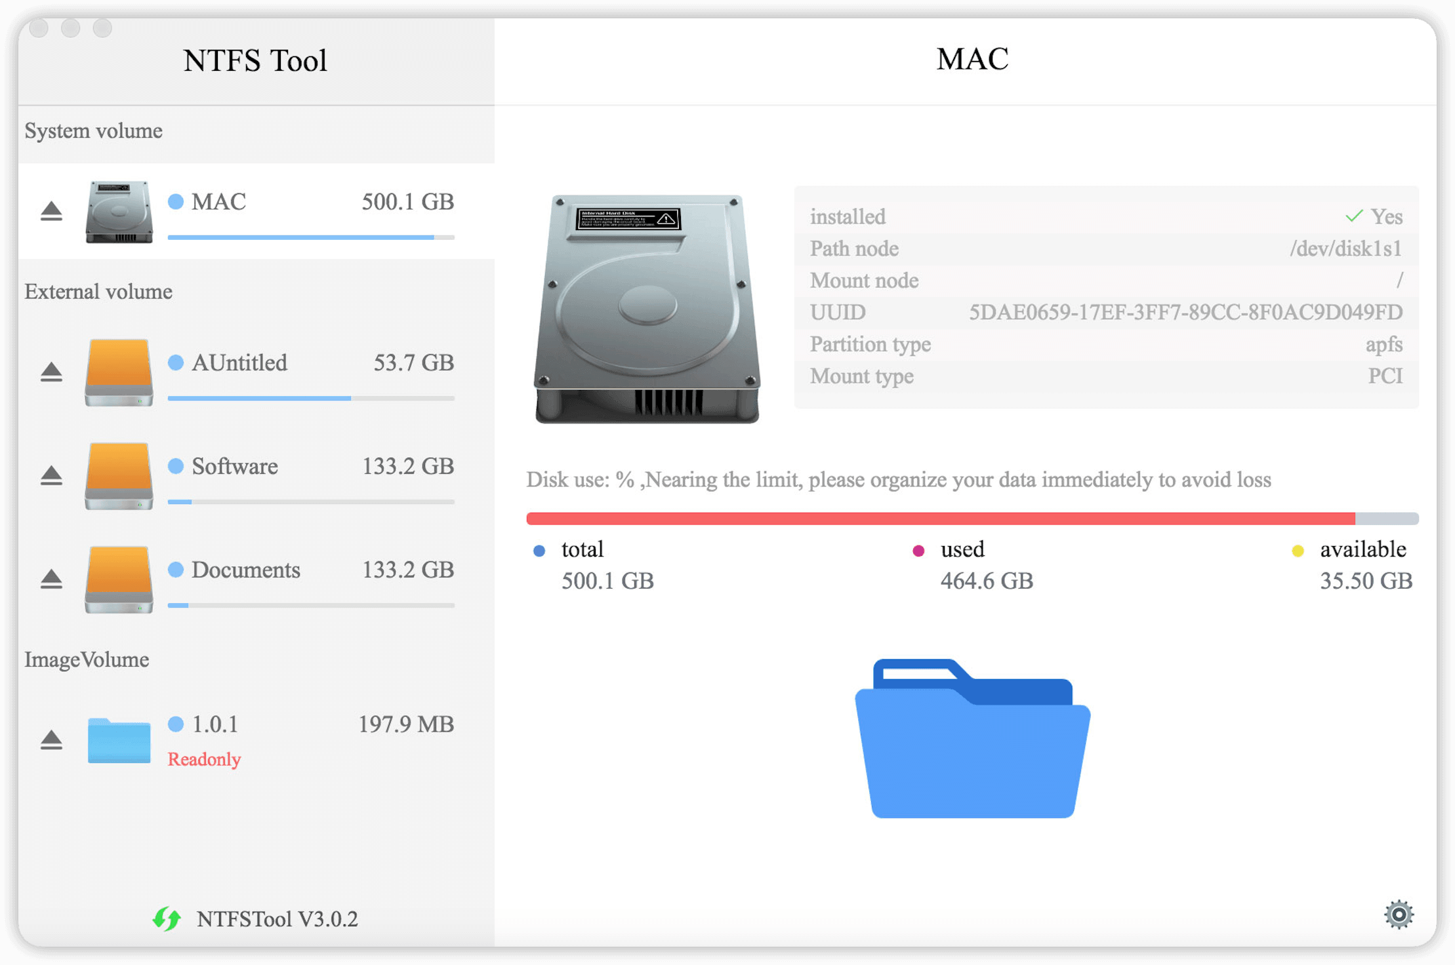
Task: Click the blue total legend dot
Action: [x=539, y=551]
